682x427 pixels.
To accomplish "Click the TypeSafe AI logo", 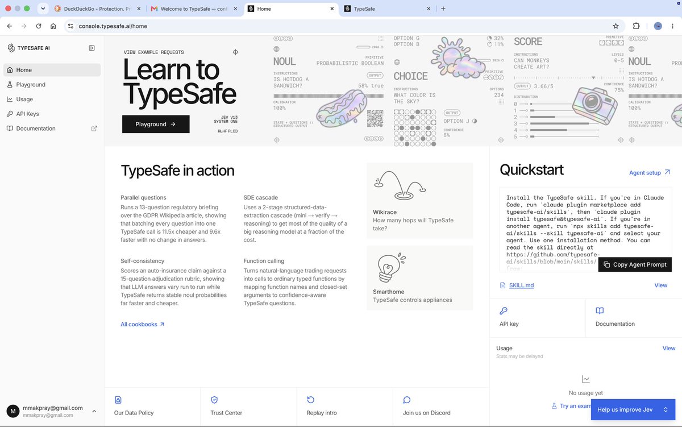I will tap(29, 48).
